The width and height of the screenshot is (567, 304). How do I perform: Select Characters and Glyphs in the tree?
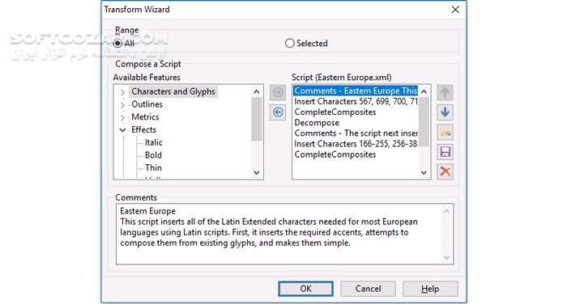point(173,91)
